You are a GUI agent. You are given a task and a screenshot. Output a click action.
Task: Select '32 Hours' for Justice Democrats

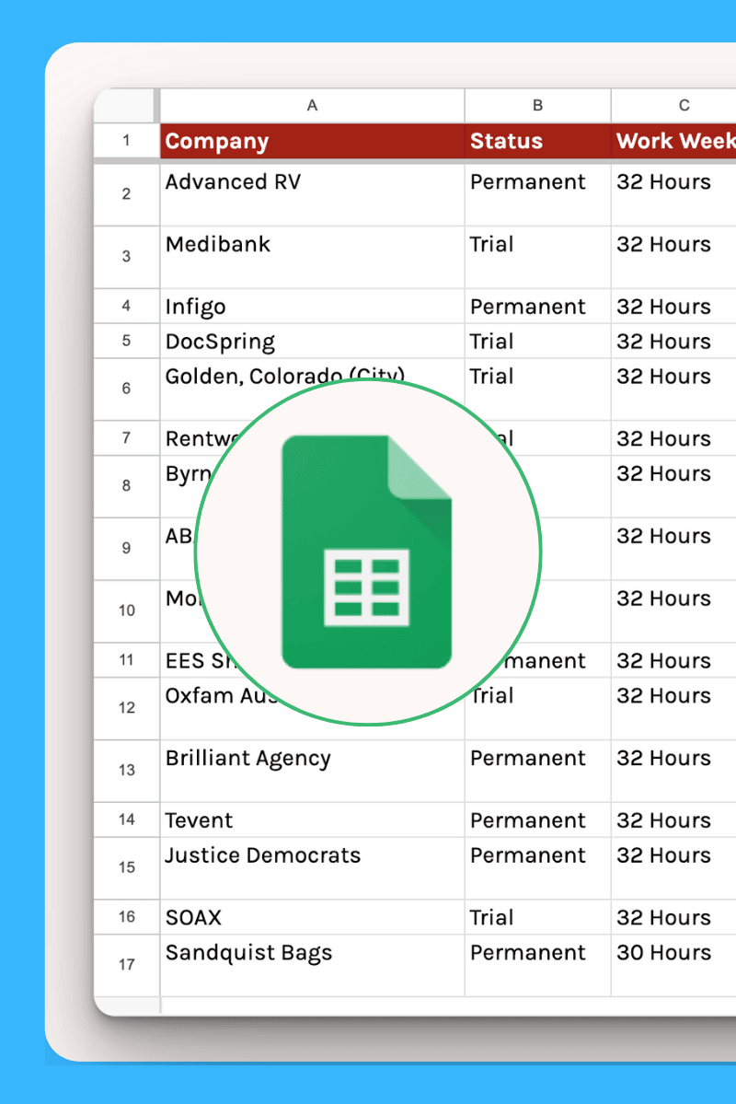(x=673, y=867)
